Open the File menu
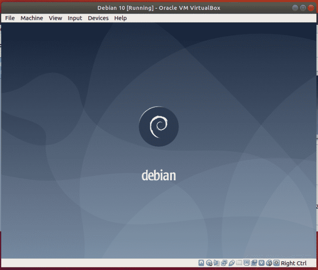Screen dimensions: 318x270 point(10,18)
